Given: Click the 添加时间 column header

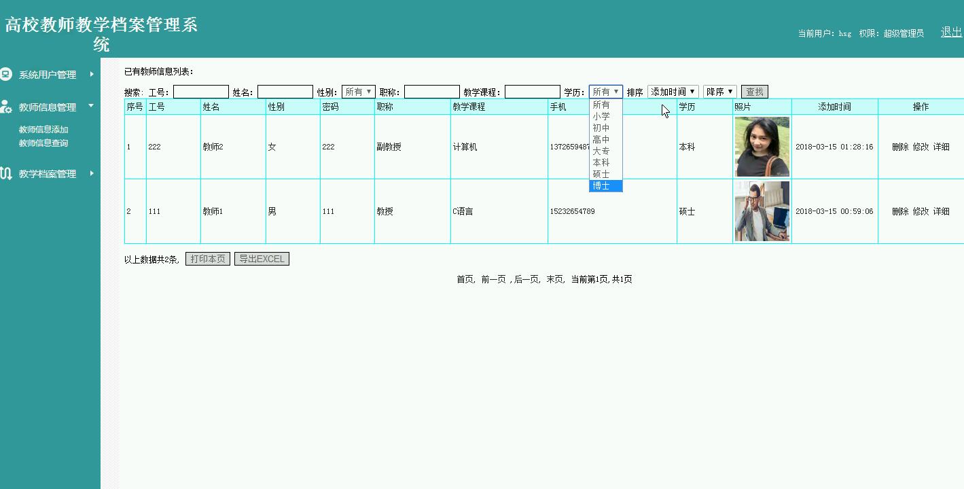Looking at the screenshot, I should click(834, 107).
